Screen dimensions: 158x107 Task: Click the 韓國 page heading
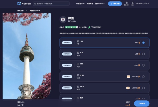click(71, 18)
